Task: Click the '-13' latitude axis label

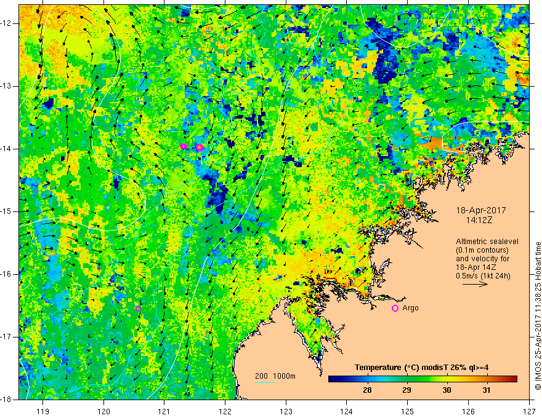Action: tap(6, 86)
